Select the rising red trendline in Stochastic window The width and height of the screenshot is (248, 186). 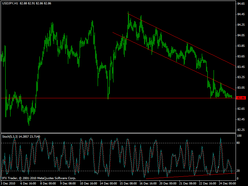click(186, 176)
